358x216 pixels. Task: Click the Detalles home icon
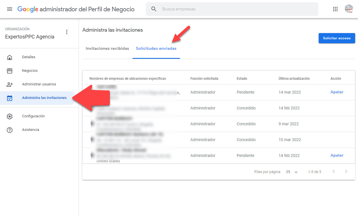[10, 57]
